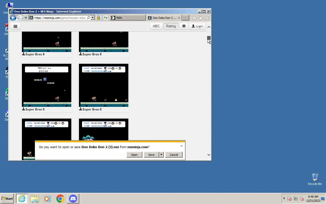Click Super Bros 8 link under BONUS thumbnail

pos(35,109)
